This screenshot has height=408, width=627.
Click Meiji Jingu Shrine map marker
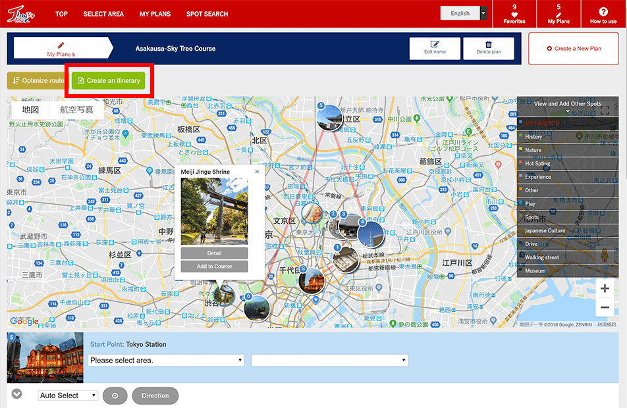coord(223,295)
